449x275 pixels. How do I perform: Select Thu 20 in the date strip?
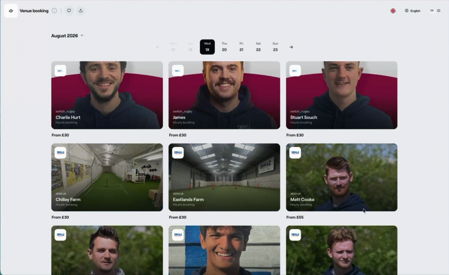[224, 47]
